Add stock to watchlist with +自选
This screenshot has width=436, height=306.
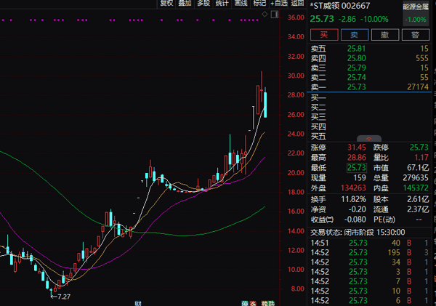(x=279, y=3)
